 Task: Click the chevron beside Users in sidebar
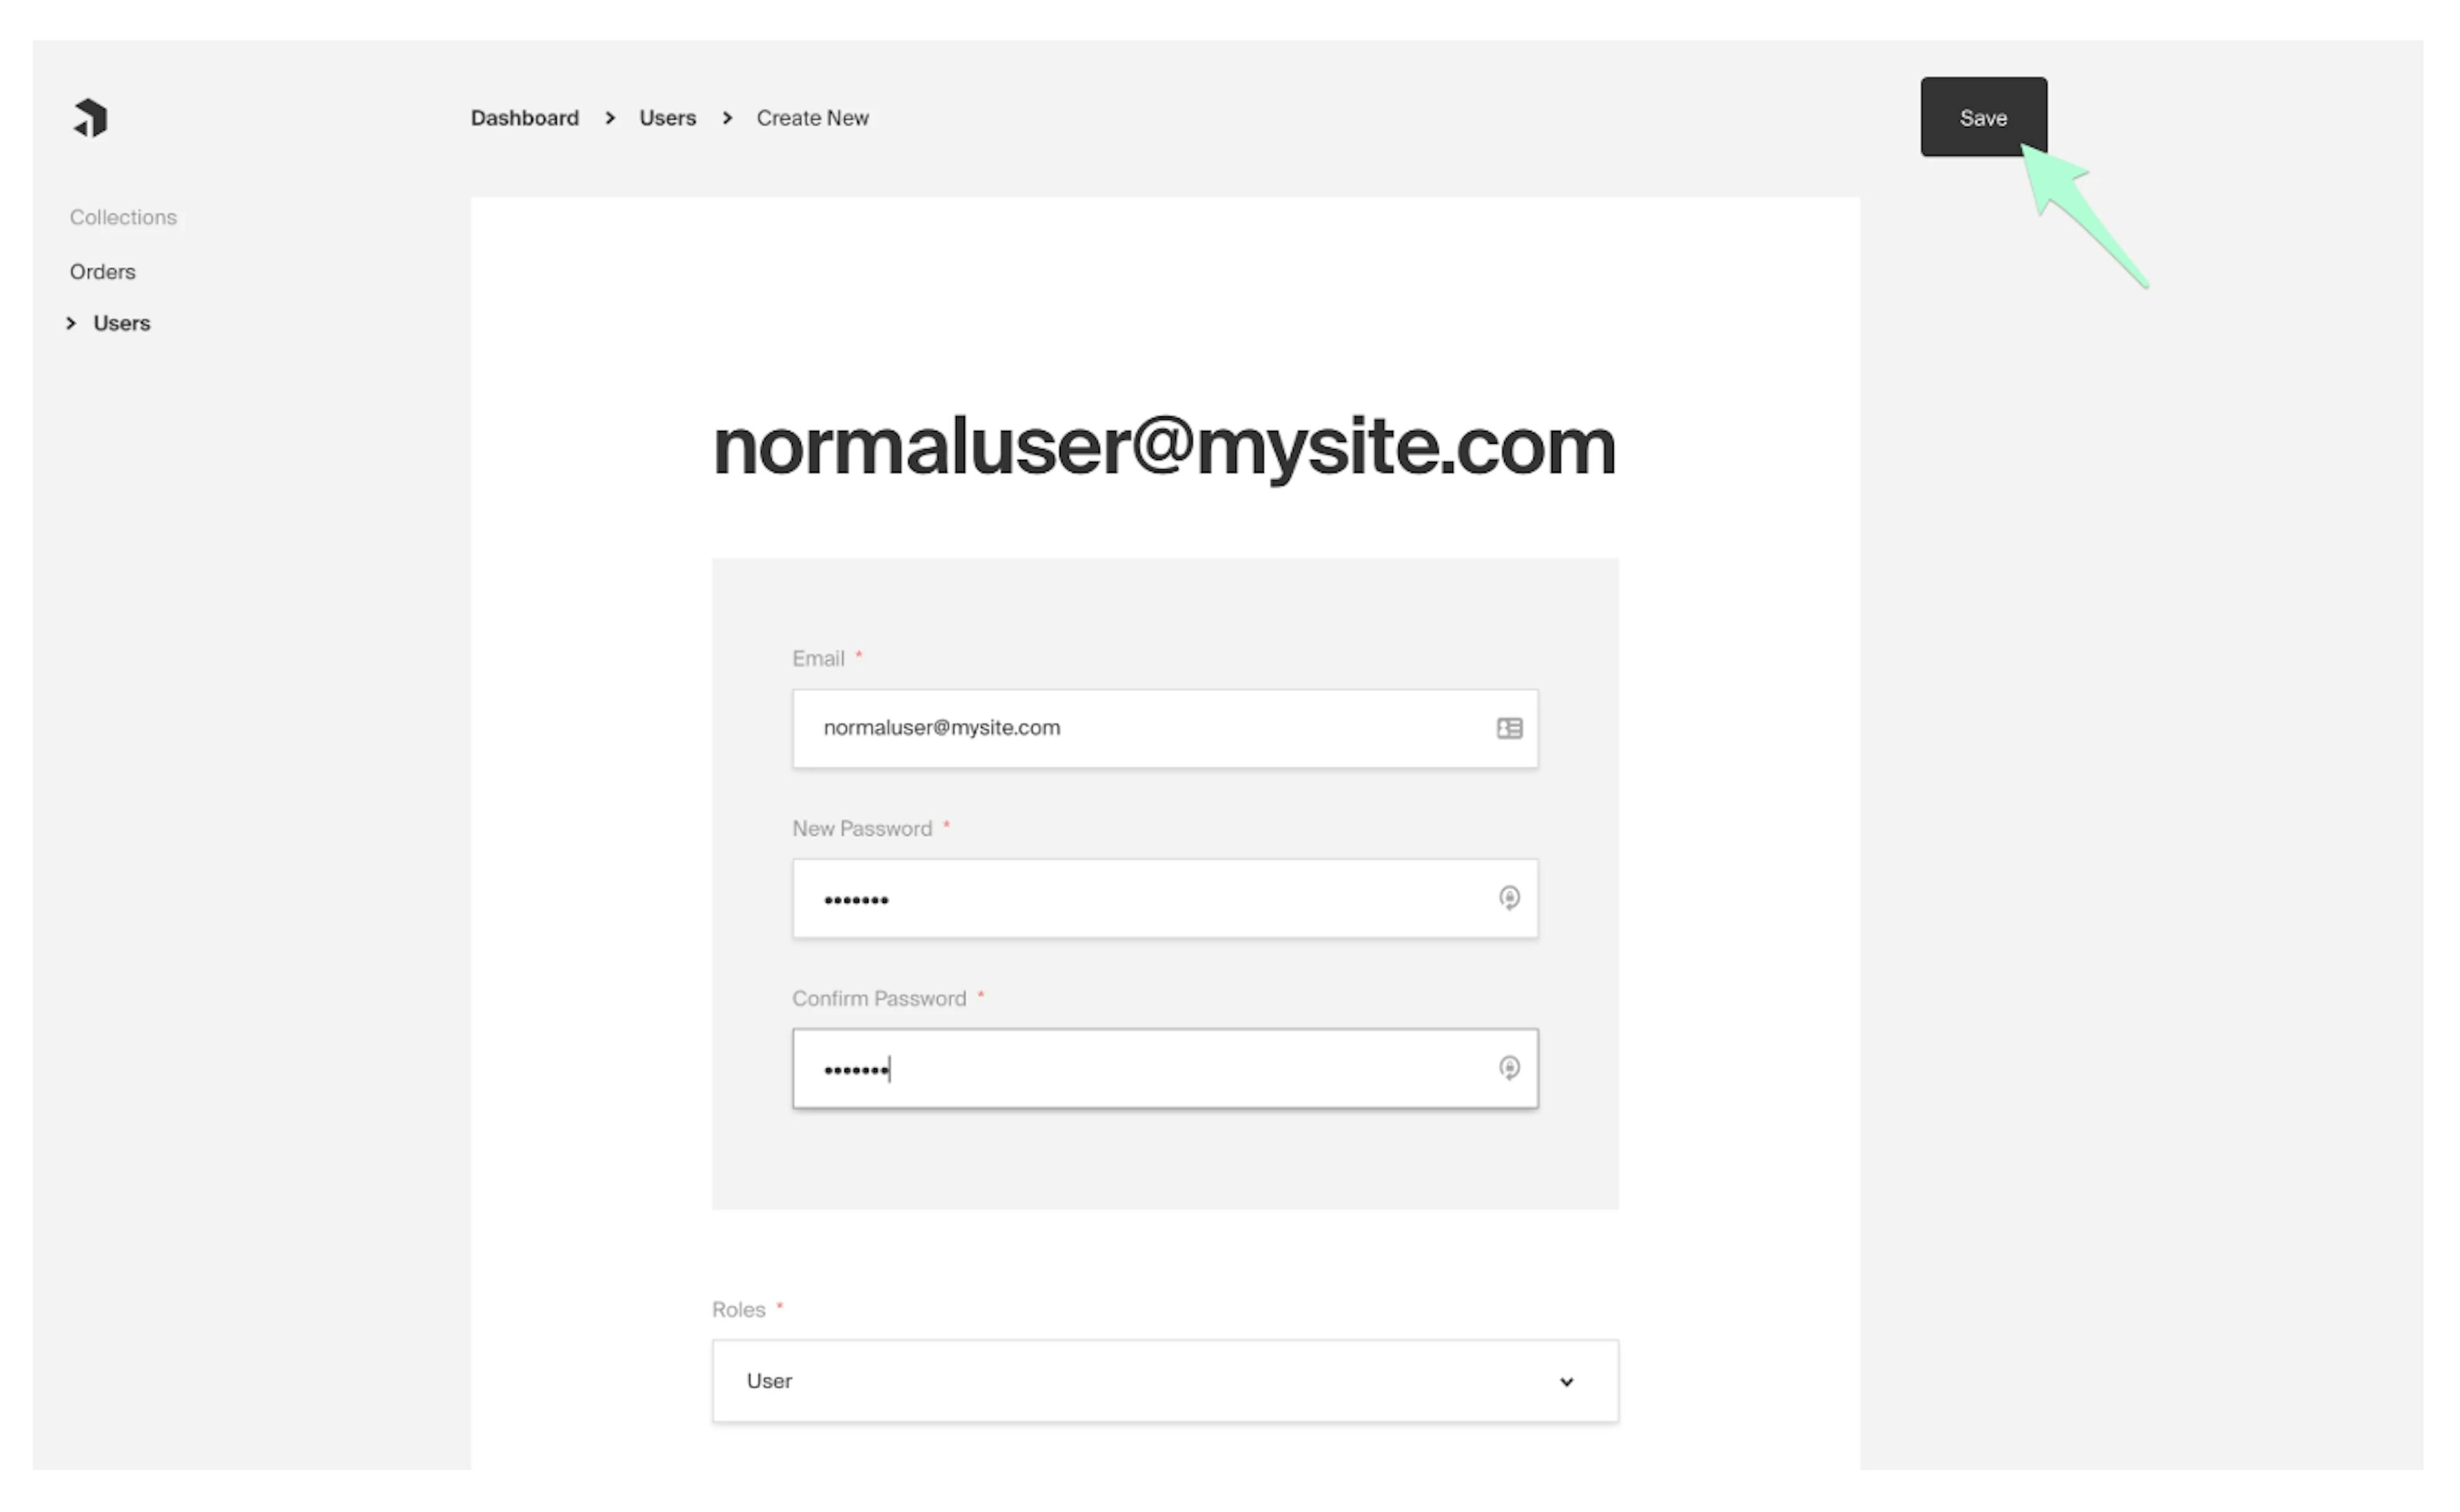click(x=71, y=322)
